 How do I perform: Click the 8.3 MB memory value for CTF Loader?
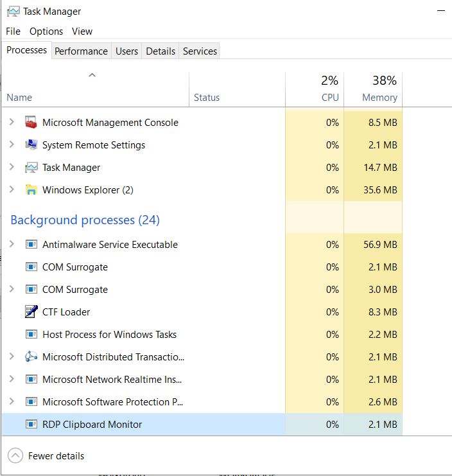click(383, 312)
